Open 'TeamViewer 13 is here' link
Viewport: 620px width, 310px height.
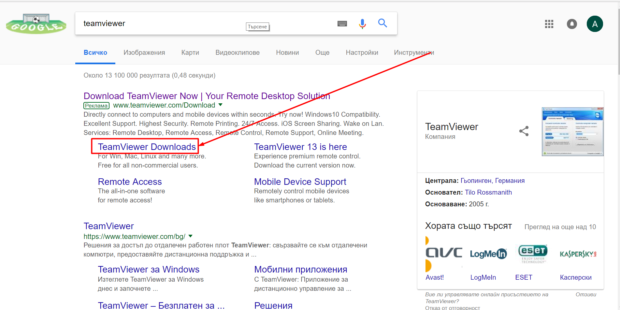300,147
